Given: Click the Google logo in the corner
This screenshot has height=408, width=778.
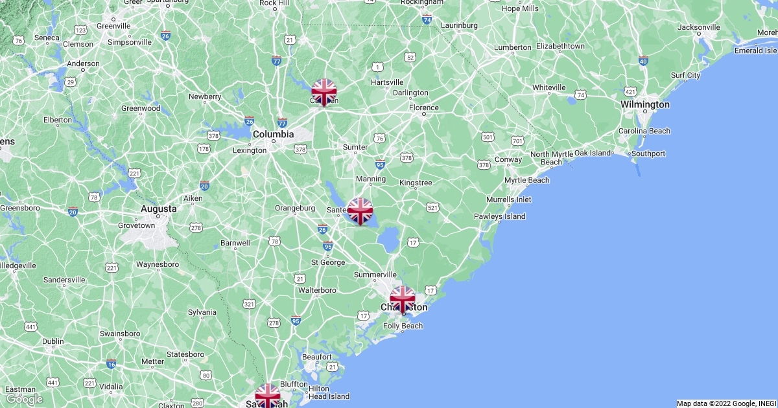Looking at the screenshot, I should coord(25,399).
